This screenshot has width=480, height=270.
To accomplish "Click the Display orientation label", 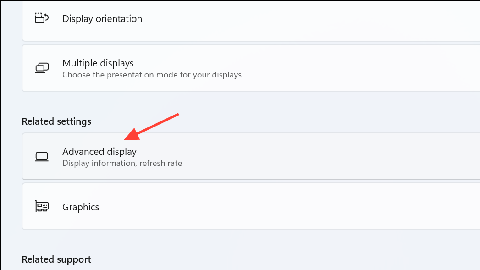I will click(x=102, y=18).
